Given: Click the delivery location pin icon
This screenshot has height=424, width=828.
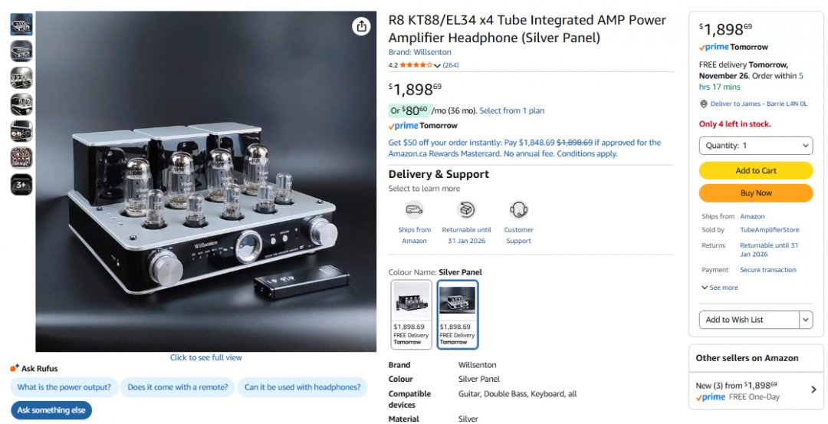Looking at the screenshot, I should coord(704,104).
